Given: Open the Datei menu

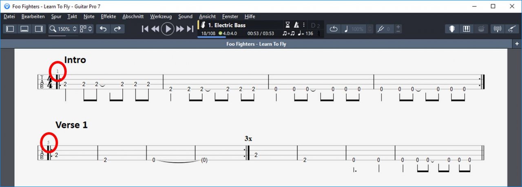Looking at the screenshot, I should 9,16.
